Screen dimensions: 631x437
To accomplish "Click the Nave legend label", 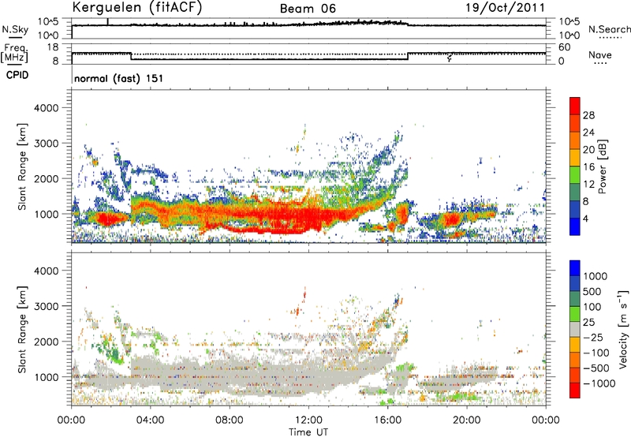I will (x=599, y=54).
